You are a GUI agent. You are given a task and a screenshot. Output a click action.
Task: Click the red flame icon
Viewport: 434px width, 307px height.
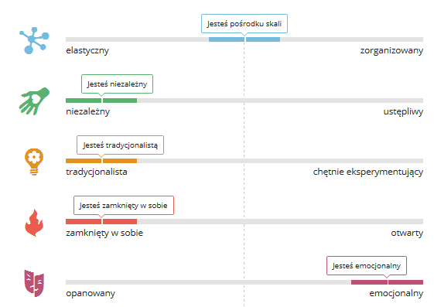point(34,223)
